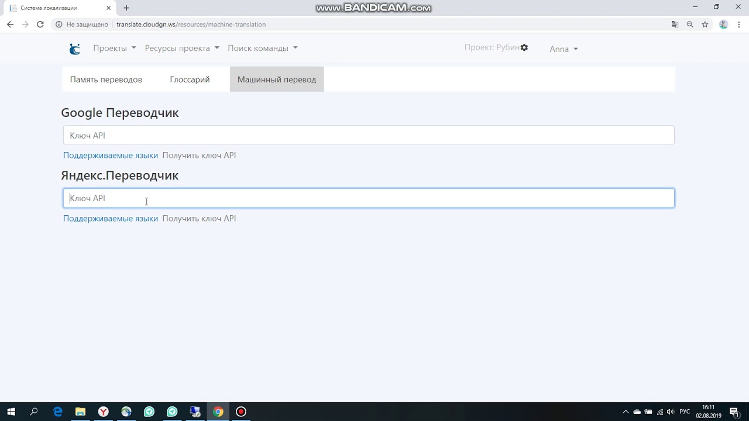
Task: Click Получить ключ API under Google
Action: click(x=199, y=156)
